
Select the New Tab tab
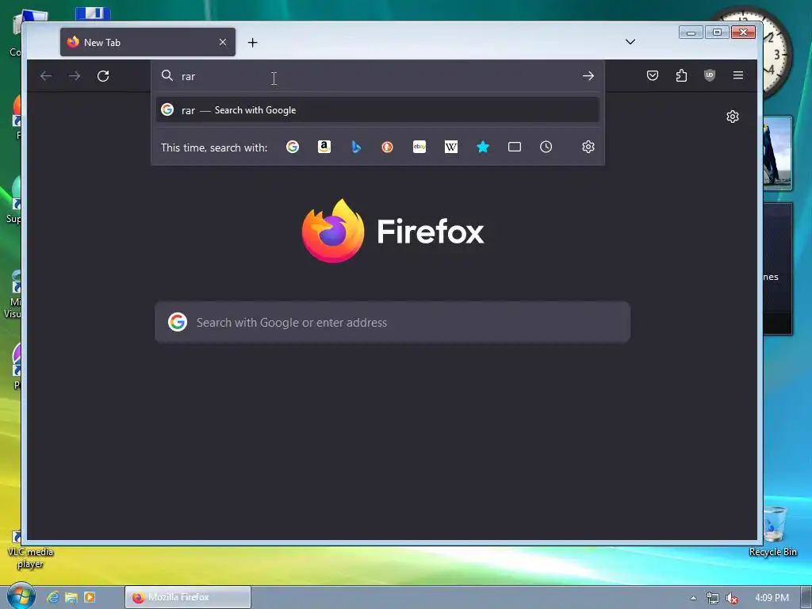point(147,43)
